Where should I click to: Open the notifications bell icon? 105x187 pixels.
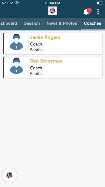click(x=86, y=12)
